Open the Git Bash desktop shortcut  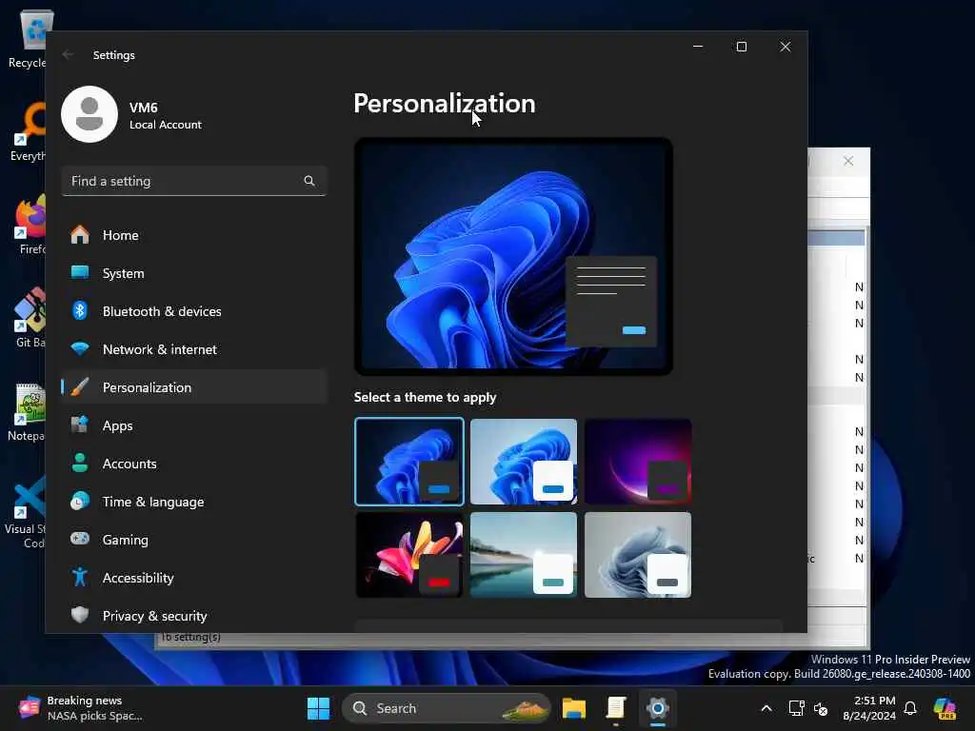point(28,318)
